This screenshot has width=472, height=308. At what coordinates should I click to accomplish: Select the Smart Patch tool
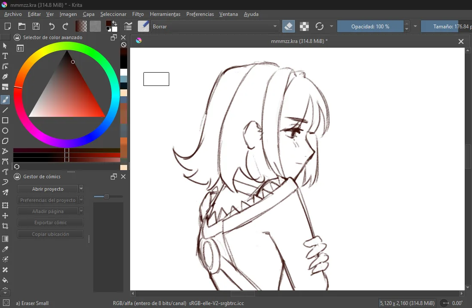click(x=5, y=270)
